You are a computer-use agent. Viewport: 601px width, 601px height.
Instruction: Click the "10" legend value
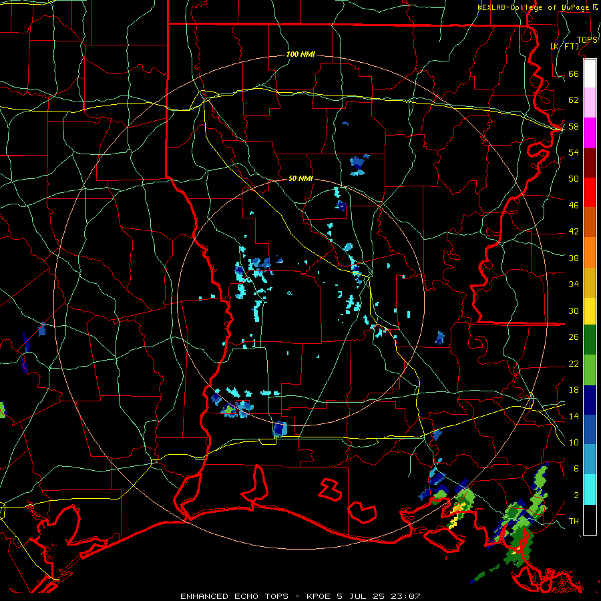coord(574,442)
